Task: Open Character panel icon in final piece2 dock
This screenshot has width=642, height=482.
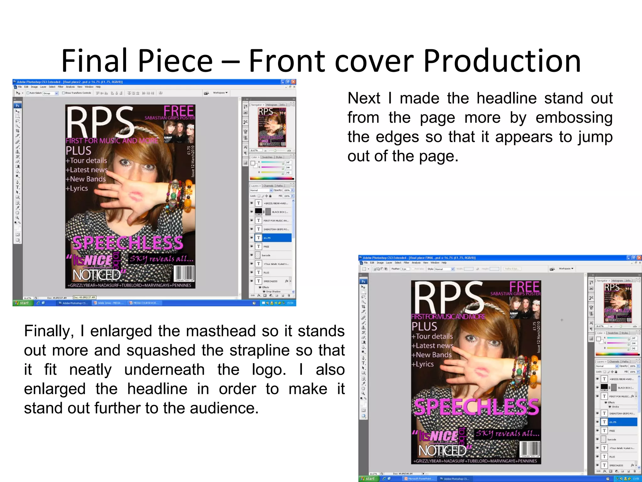Action: pyautogui.click(x=245, y=147)
